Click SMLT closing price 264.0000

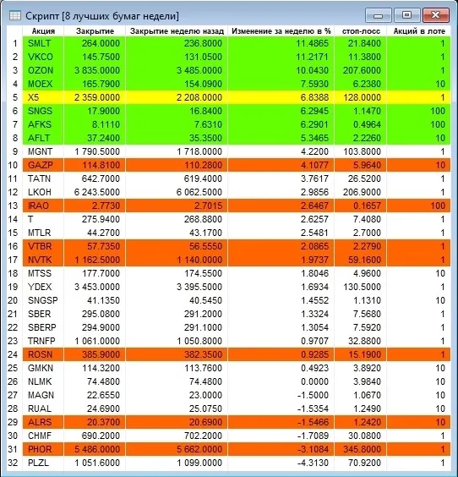click(x=95, y=43)
